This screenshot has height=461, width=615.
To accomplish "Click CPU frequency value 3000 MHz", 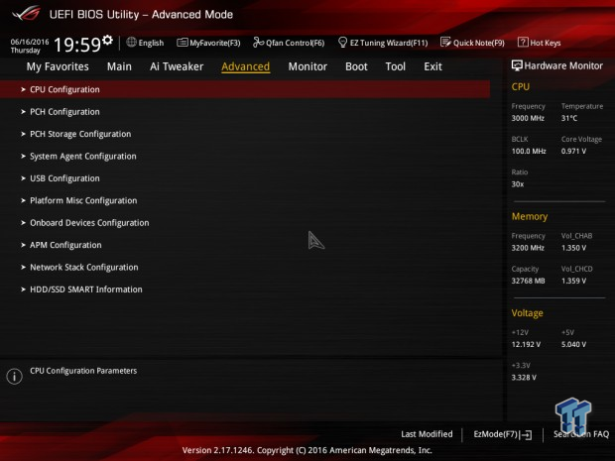I will (528, 118).
